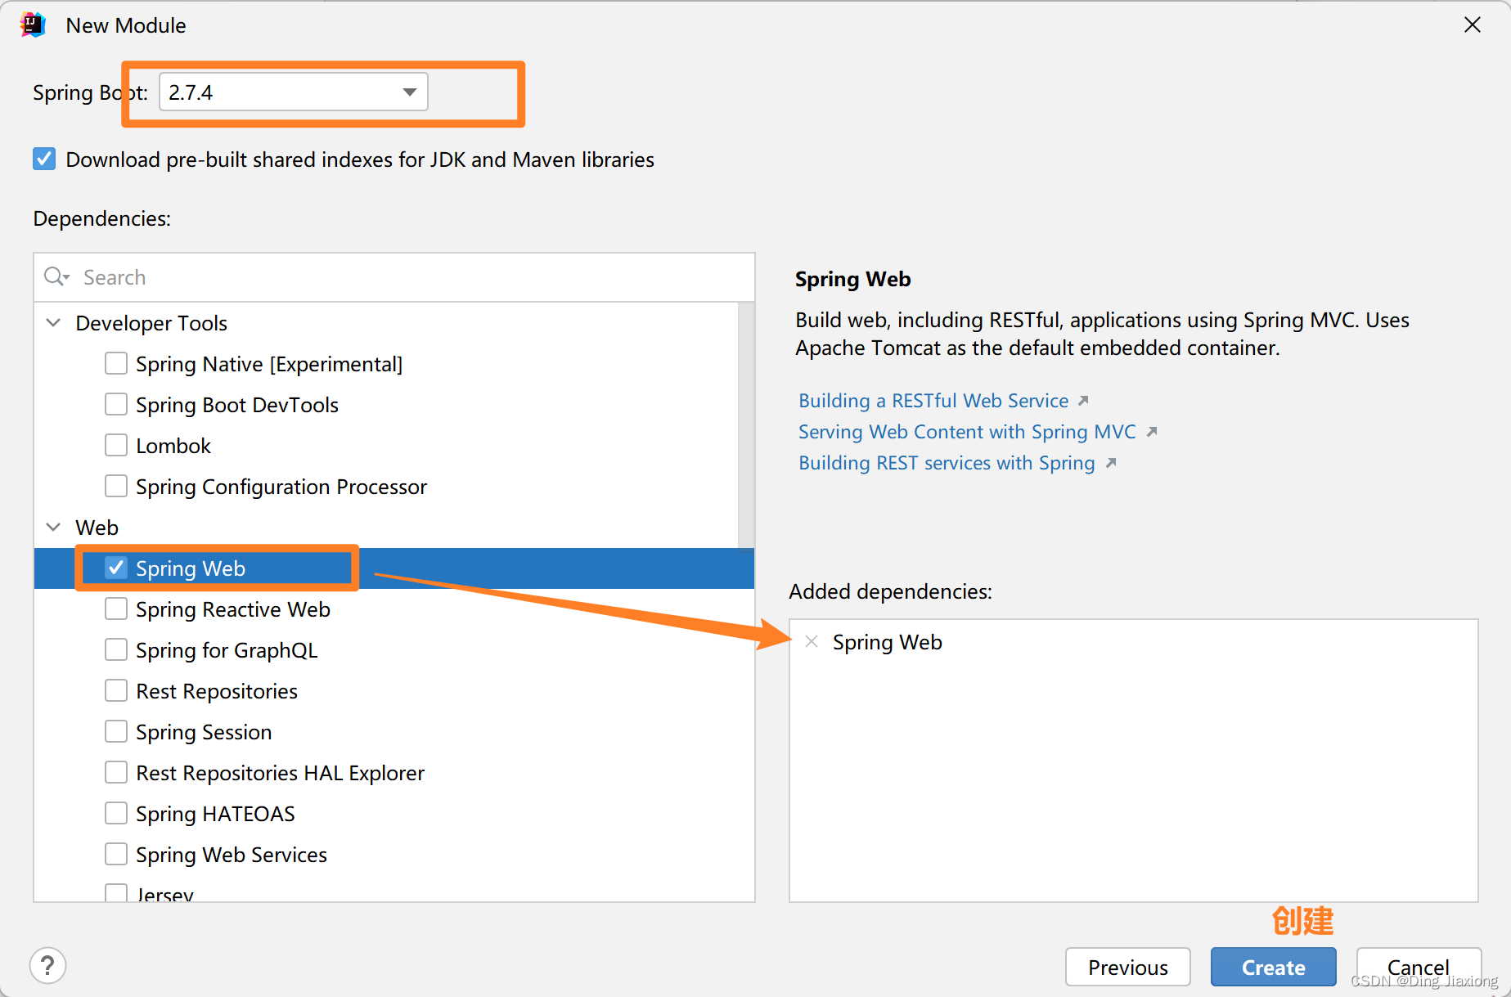The width and height of the screenshot is (1511, 997).
Task: Click the Previous button
Action: click(x=1128, y=968)
